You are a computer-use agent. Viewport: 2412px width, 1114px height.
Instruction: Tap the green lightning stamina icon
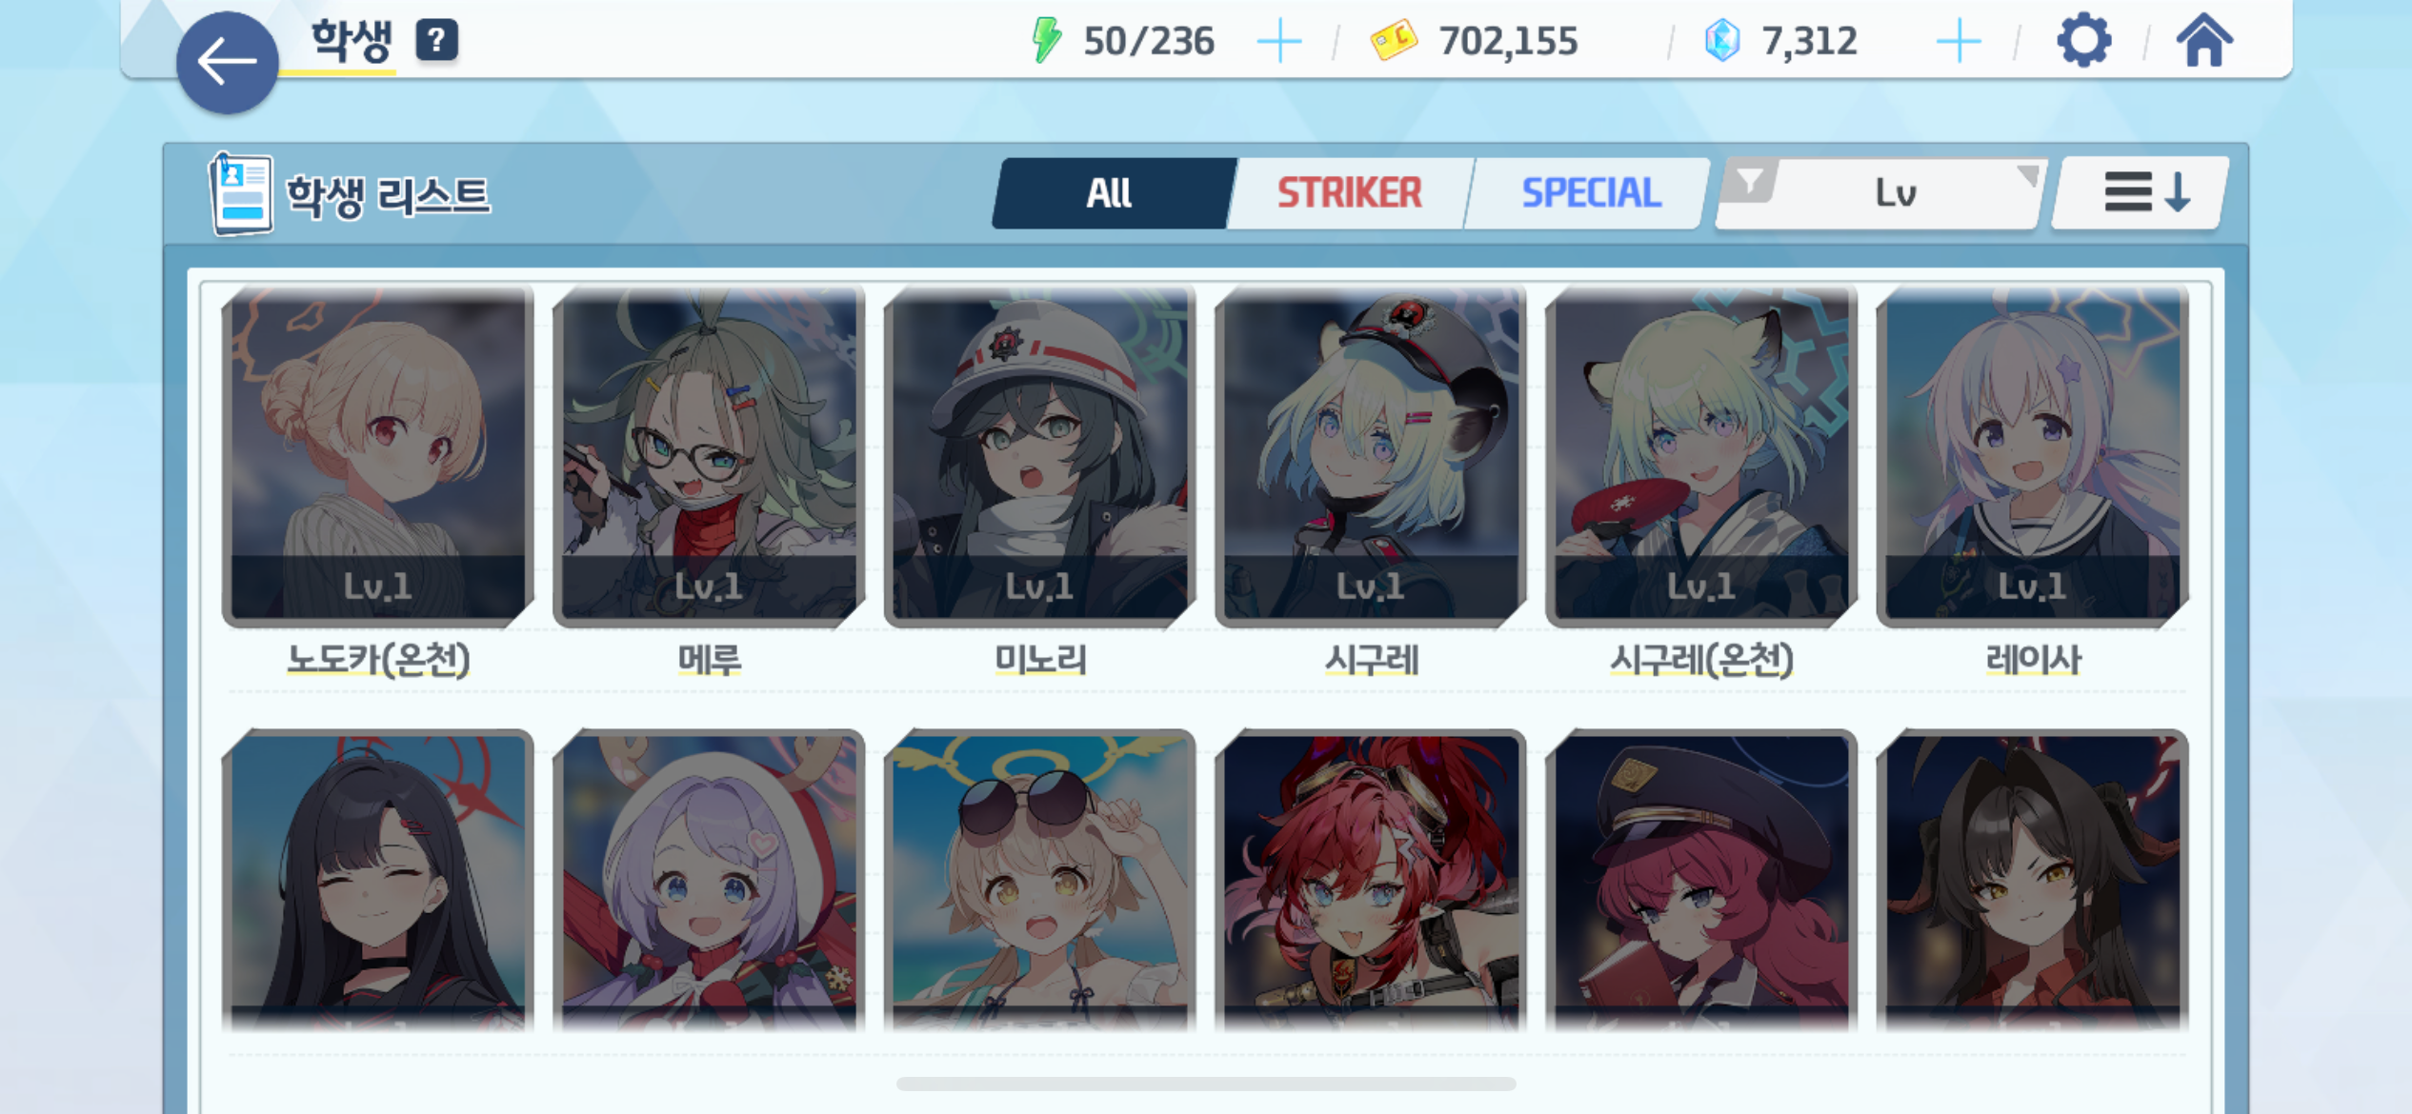pyautogui.click(x=1046, y=40)
